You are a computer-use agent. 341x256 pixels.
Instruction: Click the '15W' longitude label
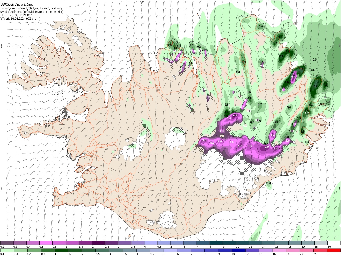coord(282,1)
